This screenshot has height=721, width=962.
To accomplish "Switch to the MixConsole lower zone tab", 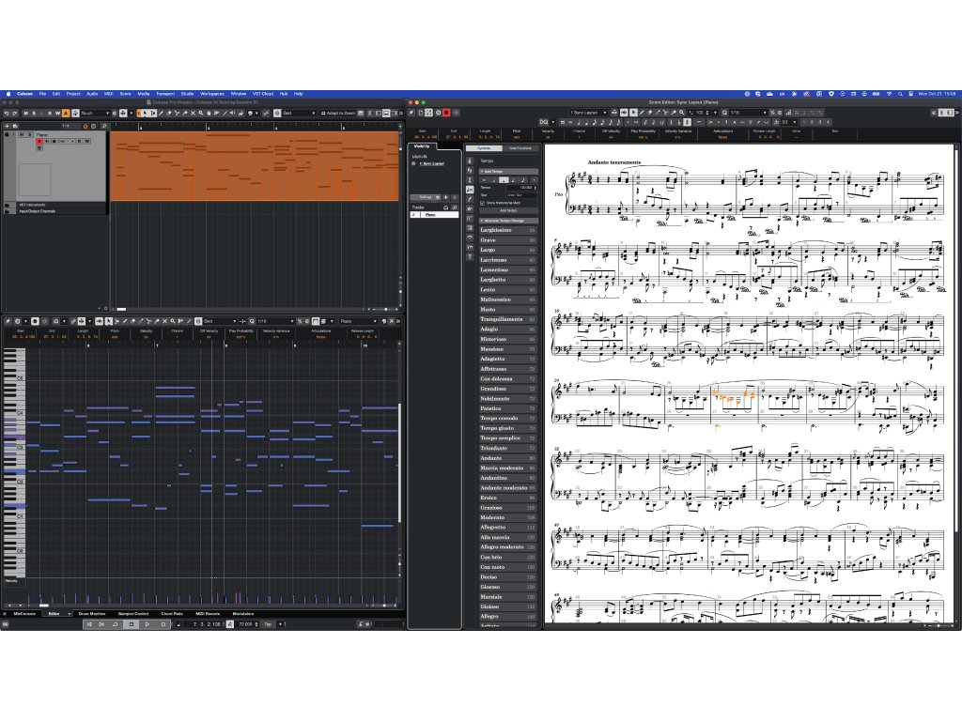I will point(24,614).
